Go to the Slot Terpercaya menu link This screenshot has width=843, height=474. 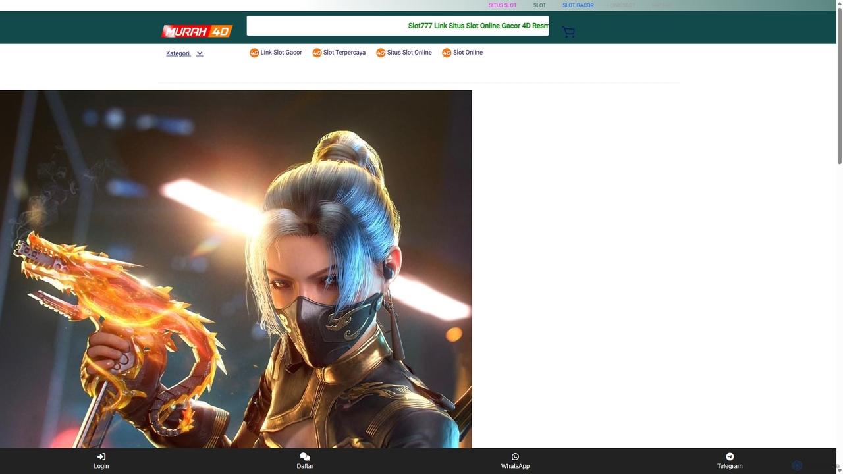(x=344, y=53)
